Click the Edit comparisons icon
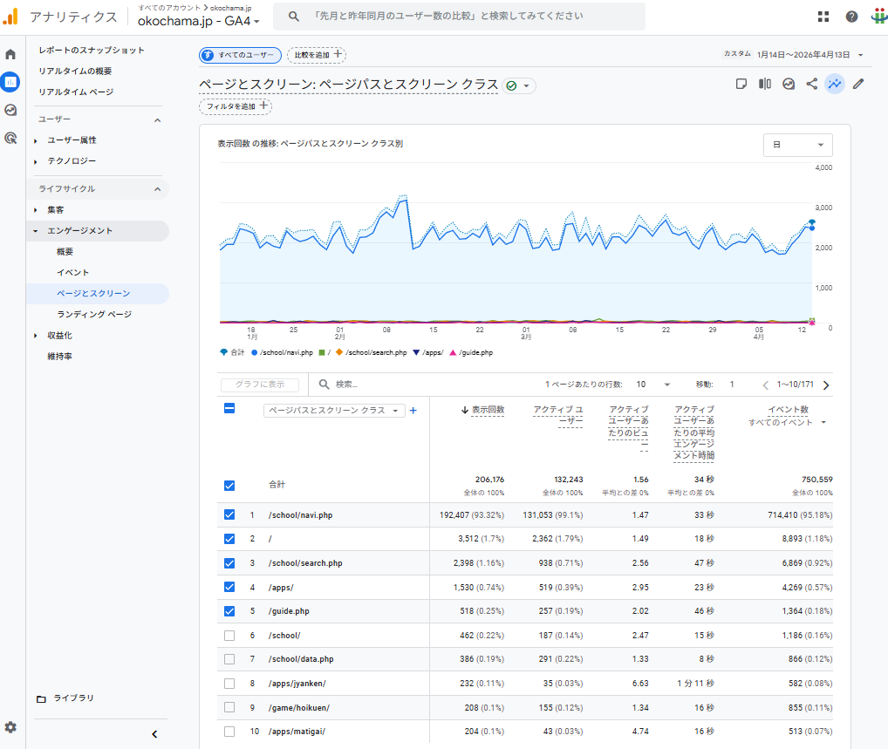Screen dimensions: 888x749 point(765,85)
